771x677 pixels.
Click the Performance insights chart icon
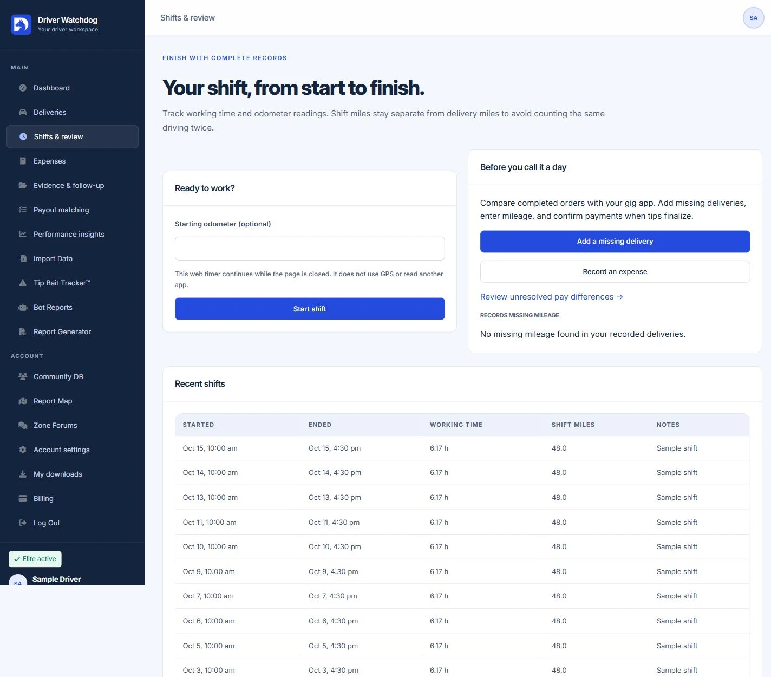point(23,234)
